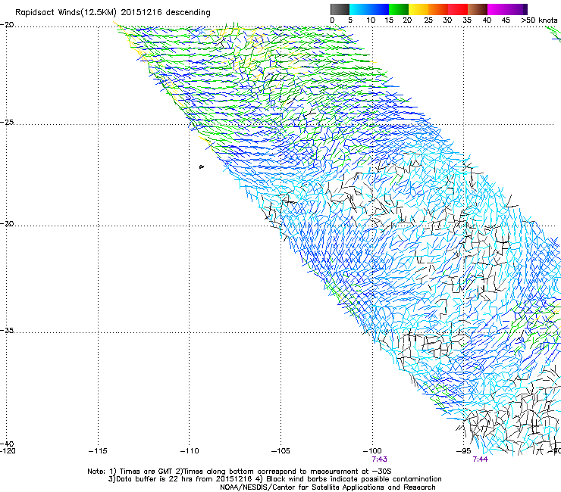Click the green 15-20 knots legend swatch
The width and height of the screenshot is (561, 492).
(x=399, y=9)
